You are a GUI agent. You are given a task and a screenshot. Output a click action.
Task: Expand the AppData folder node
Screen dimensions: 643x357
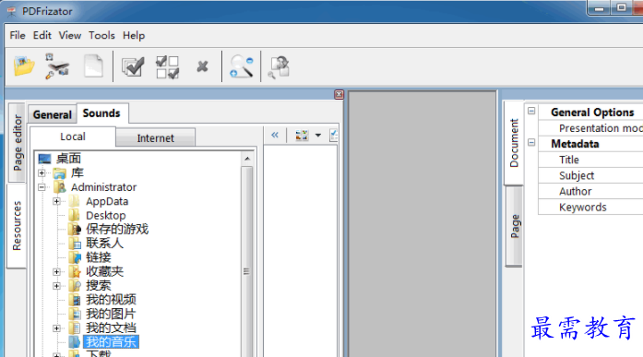click(x=56, y=201)
